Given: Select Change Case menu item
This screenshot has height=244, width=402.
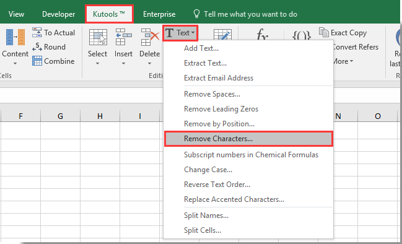Looking at the screenshot, I should tap(248, 170).
